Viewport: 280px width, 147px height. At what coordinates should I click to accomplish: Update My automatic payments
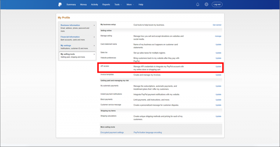pos(218,86)
